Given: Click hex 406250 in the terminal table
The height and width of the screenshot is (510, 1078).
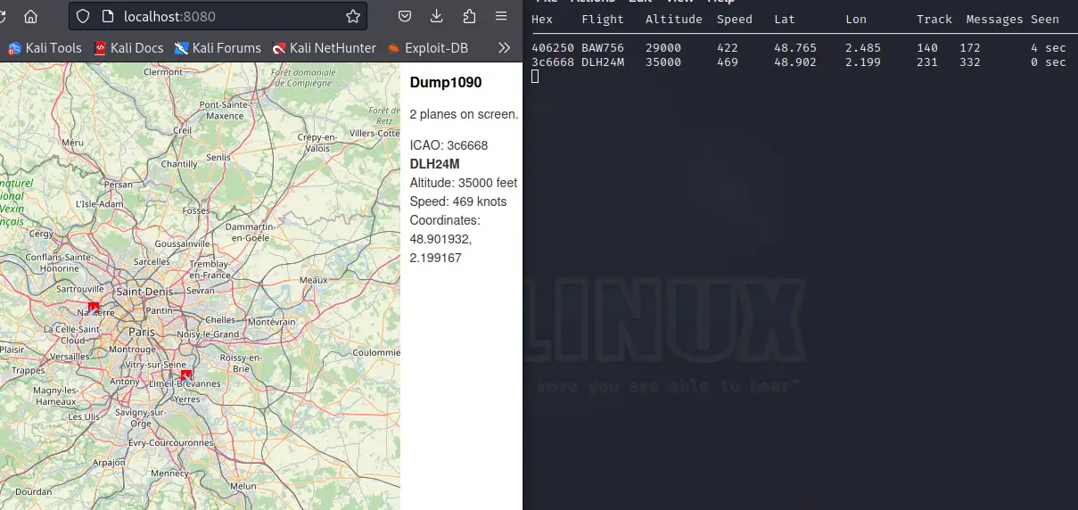Looking at the screenshot, I should click(x=553, y=48).
